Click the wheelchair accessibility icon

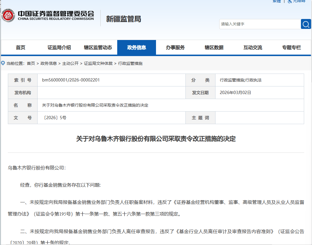(x=290, y=1)
